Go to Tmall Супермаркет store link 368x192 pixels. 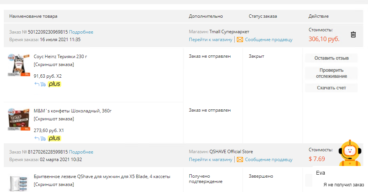pos(211,40)
